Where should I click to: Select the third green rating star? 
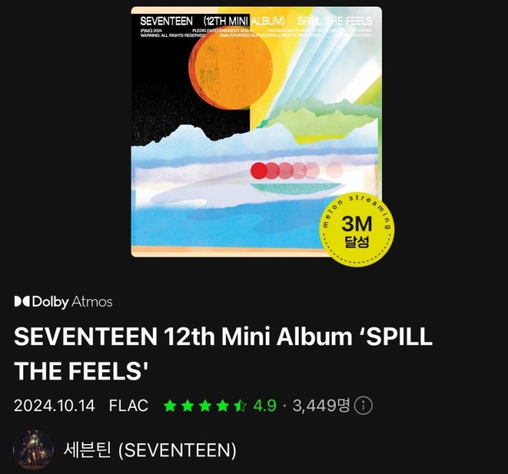(x=205, y=406)
